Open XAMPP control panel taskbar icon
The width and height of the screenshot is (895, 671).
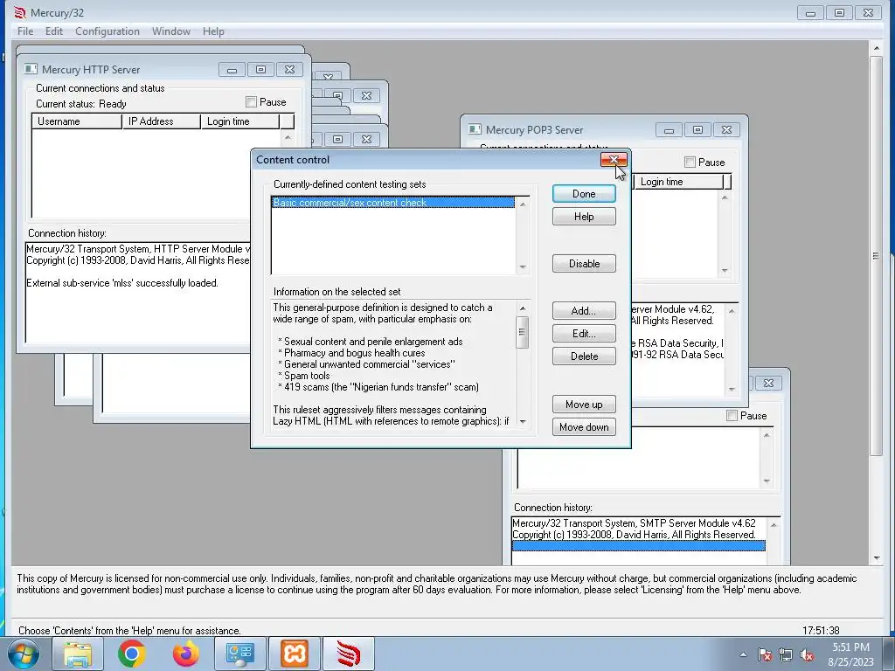pyautogui.click(x=294, y=654)
